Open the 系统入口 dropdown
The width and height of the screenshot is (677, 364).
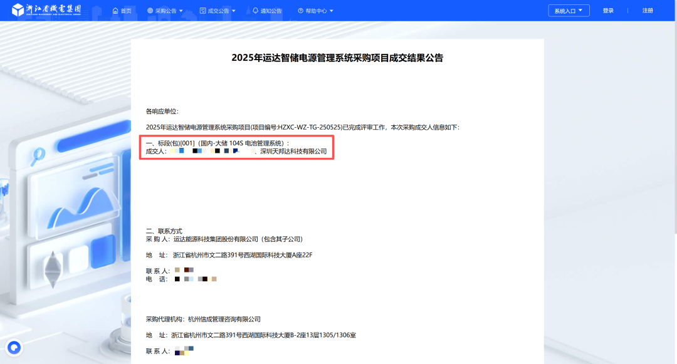(568, 10)
